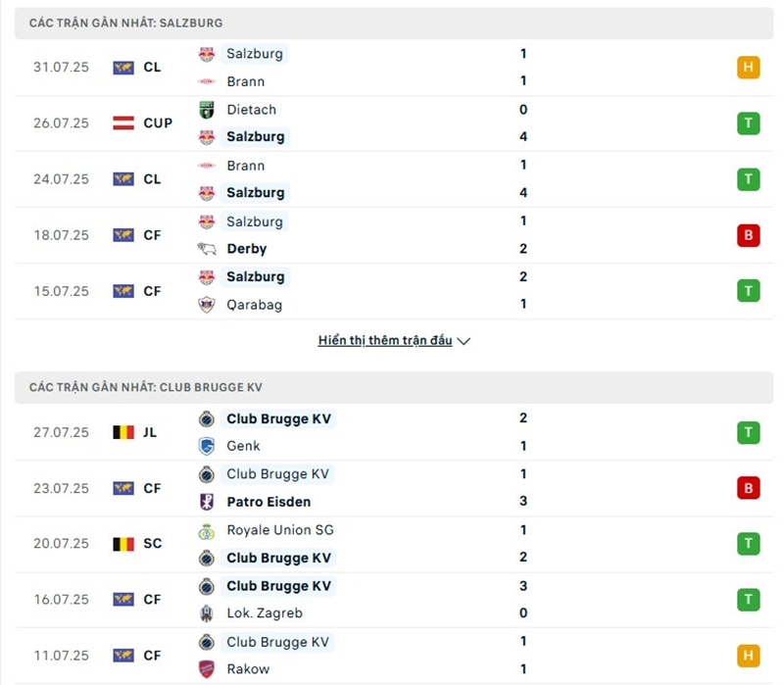
Task: Expand the chevron next to Hiển thị thêm trận đấu
Action: point(465,341)
